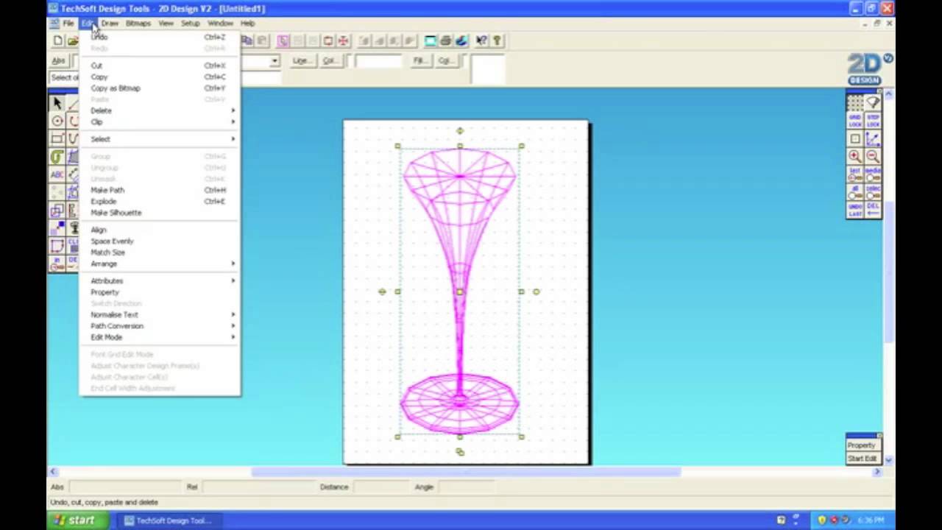The height and width of the screenshot is (530, 942).
Task: Click the Distance input field
Action: pos(381,487)
